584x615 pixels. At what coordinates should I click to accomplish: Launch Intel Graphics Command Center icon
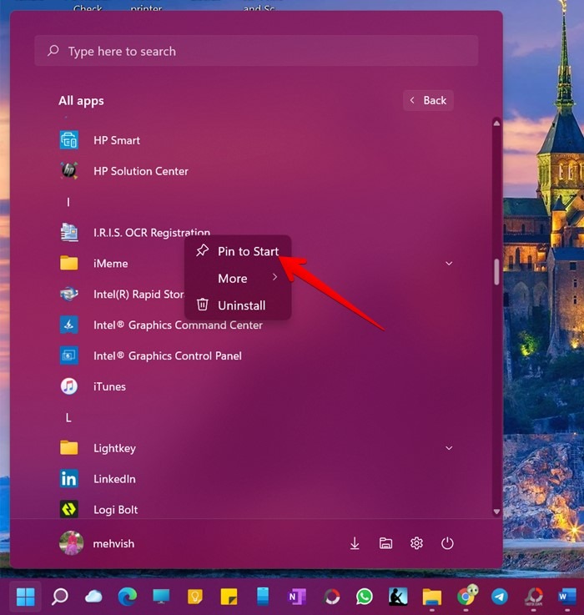click(69, 325)
